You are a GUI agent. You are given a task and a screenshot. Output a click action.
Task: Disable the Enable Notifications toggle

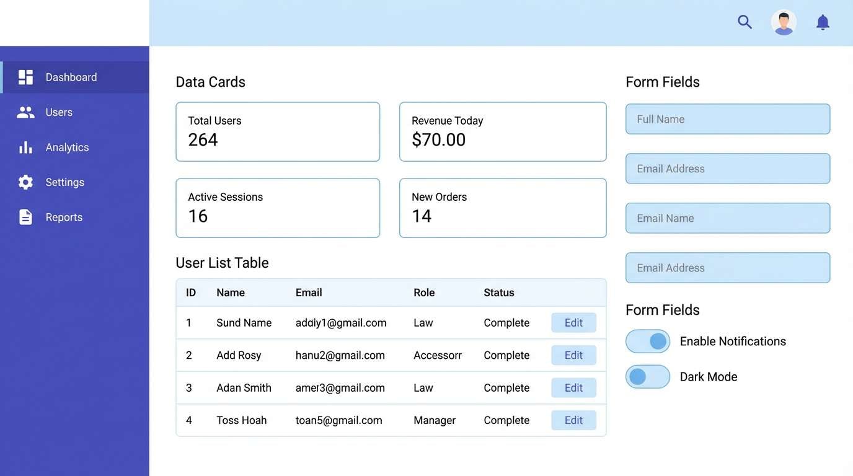point(648,341)
